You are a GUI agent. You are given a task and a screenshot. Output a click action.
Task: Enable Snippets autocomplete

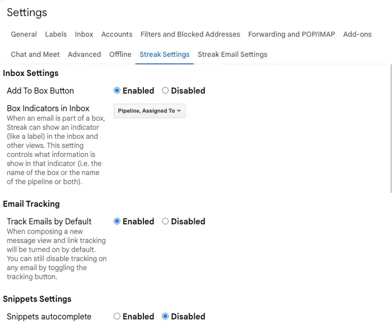click(x=117, y=316)
